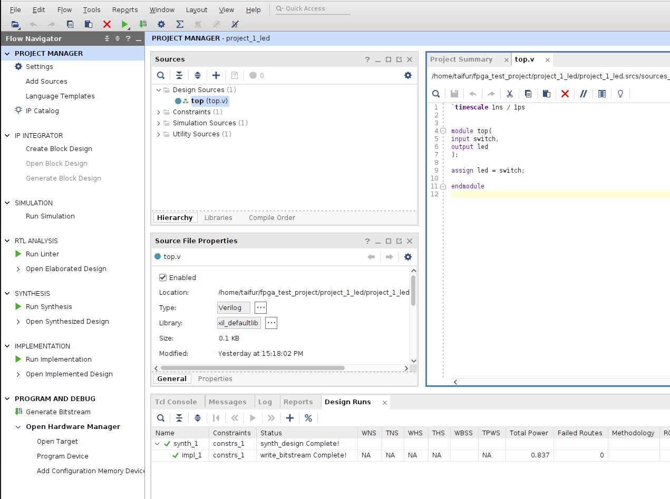Screen dimensions: 670x499
Task: Switch to the Compile Order tab
Action: [x=272, y=217]
